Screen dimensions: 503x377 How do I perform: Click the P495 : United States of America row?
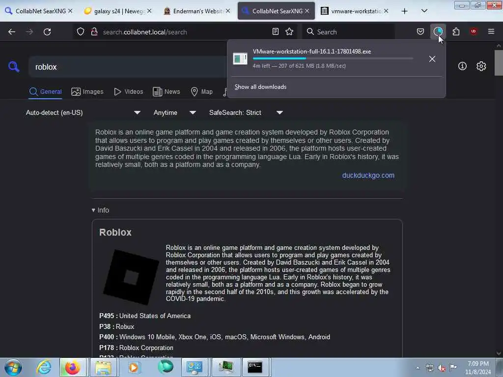click(x=145, y=316)
